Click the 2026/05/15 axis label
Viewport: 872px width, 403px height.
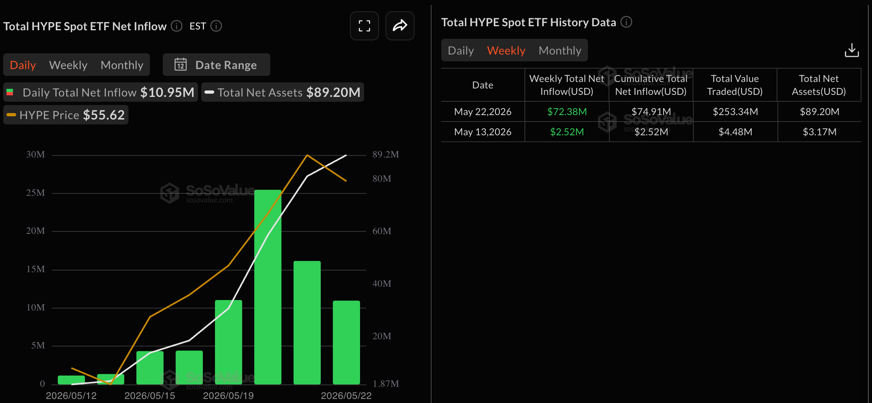tap(150, 395)
